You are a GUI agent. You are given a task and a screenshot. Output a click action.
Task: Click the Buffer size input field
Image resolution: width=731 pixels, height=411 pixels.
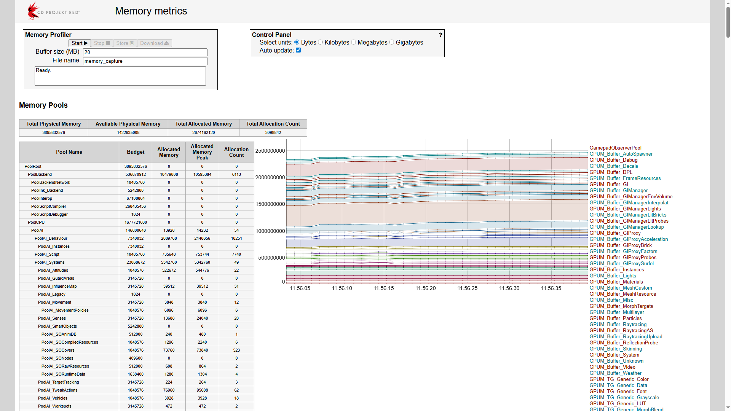[x=145, y=52]
